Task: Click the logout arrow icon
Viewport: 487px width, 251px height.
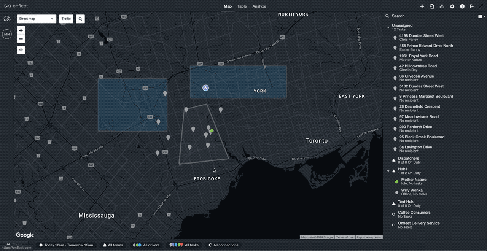Action: pyautogui.click(x=472, y=6)
